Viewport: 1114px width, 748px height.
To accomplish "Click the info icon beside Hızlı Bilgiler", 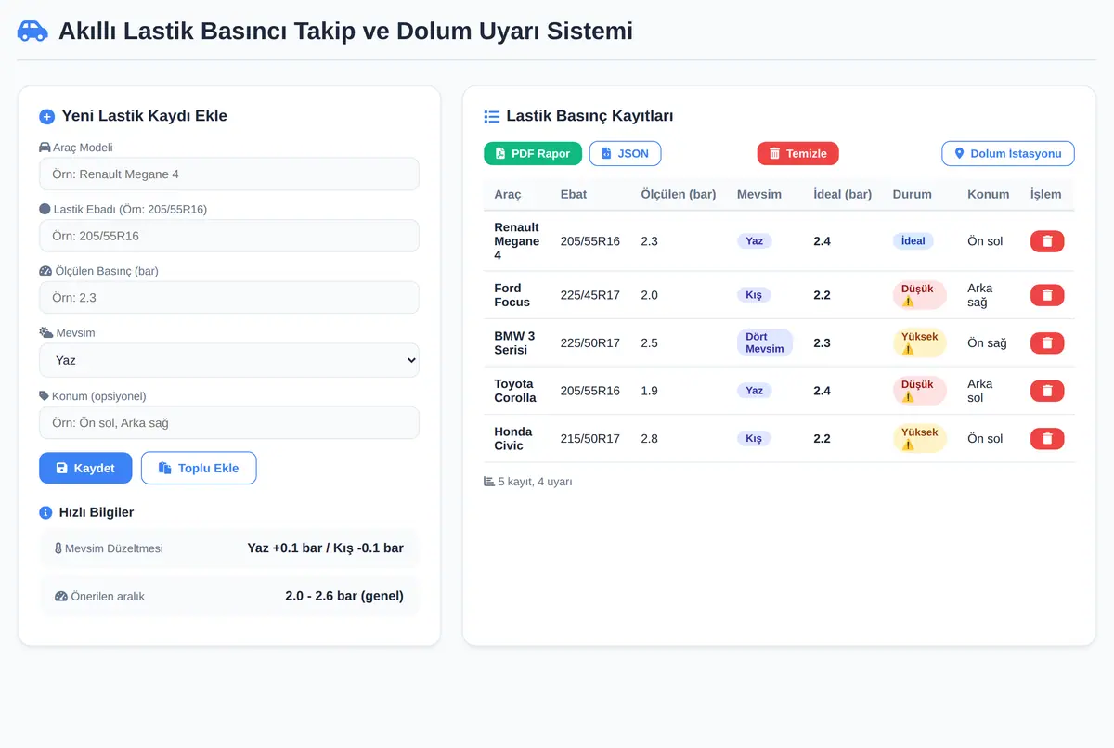I will click(x=46, y=512).
